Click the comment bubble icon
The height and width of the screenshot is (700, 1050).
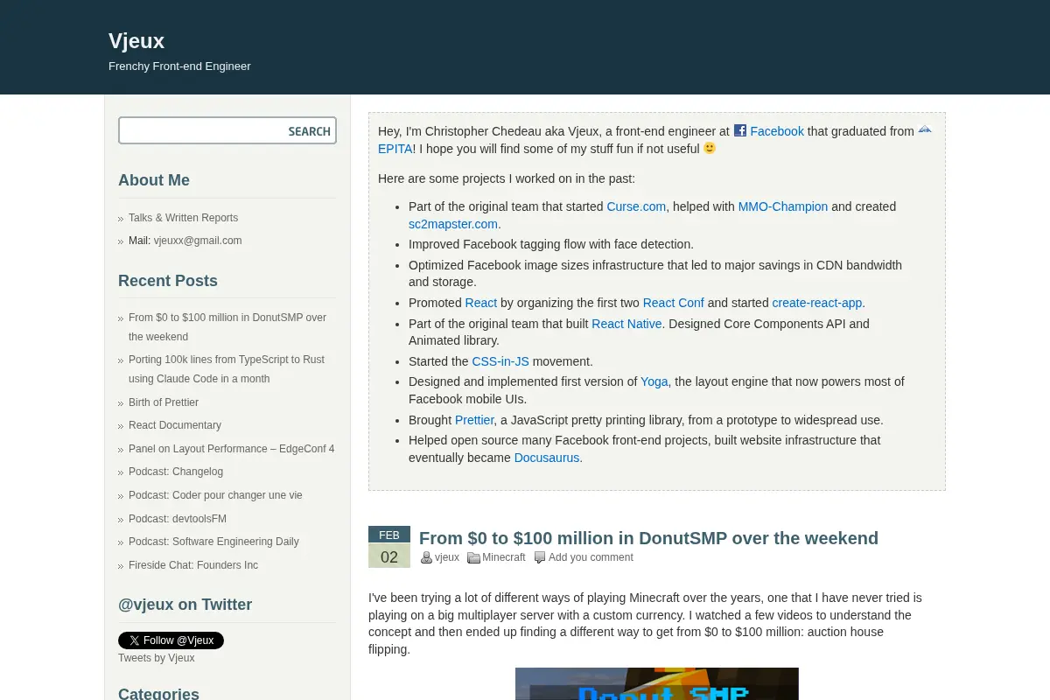tap(540, 557)
